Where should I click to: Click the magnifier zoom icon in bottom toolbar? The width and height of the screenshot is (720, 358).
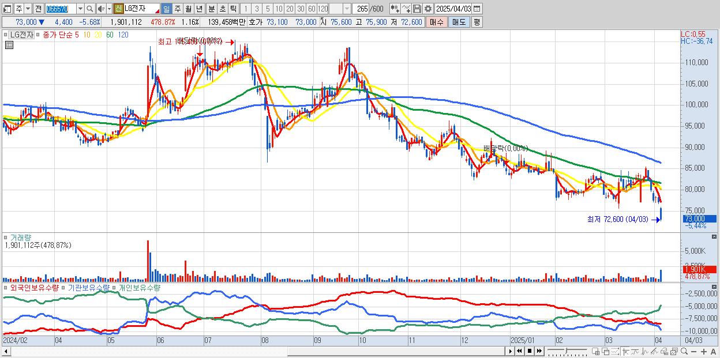point(684,351)
